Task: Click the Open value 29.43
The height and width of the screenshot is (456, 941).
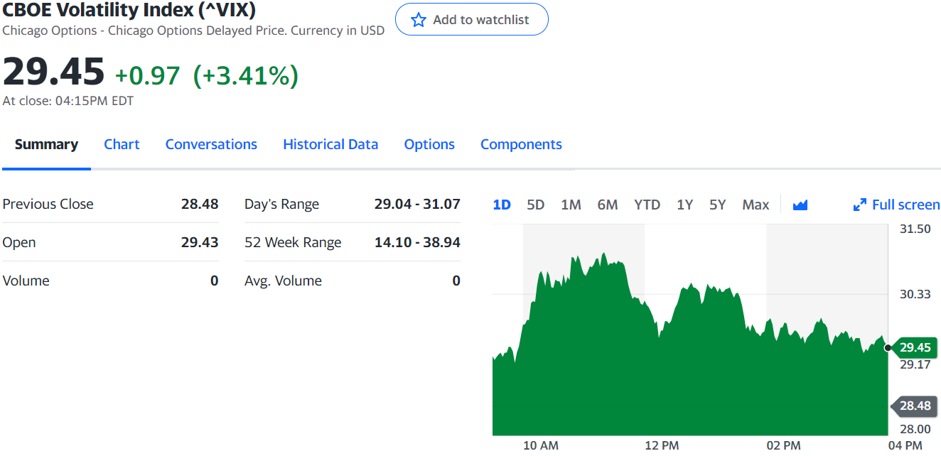Action: [x=200, y=242]
